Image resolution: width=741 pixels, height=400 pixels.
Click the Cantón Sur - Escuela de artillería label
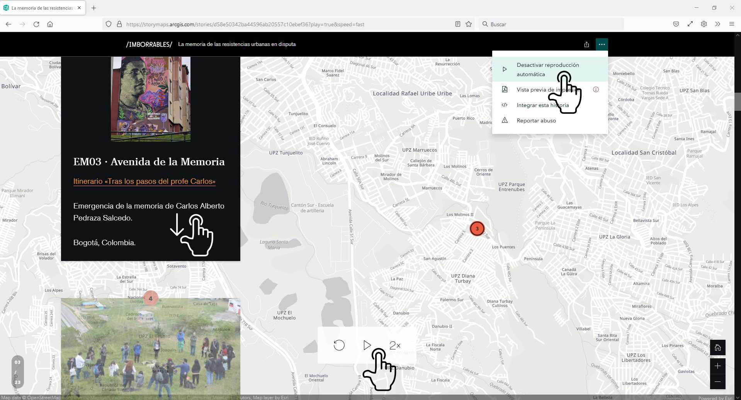tap(312, 208)
